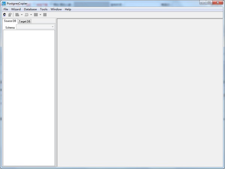Open the File menu
This screenshot has width=225, height=169.
(6, 9)
